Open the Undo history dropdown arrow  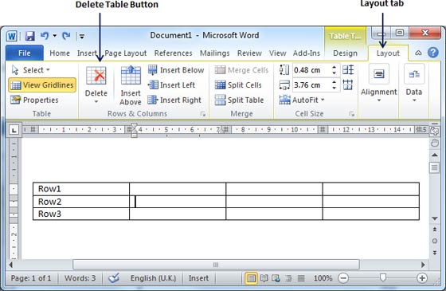tap(54, 36)
